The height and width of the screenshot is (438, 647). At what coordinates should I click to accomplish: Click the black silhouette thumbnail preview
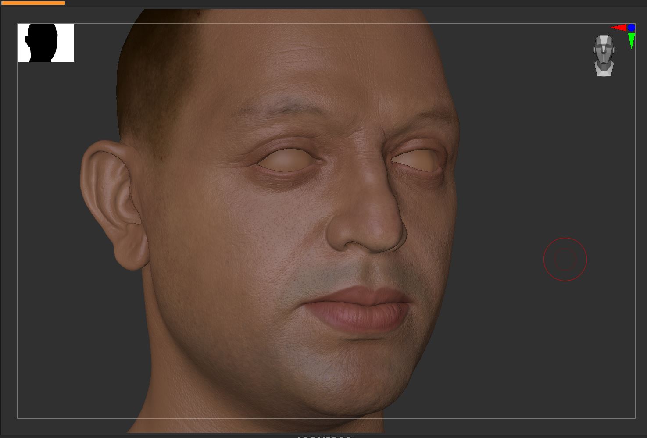(46, 43)
